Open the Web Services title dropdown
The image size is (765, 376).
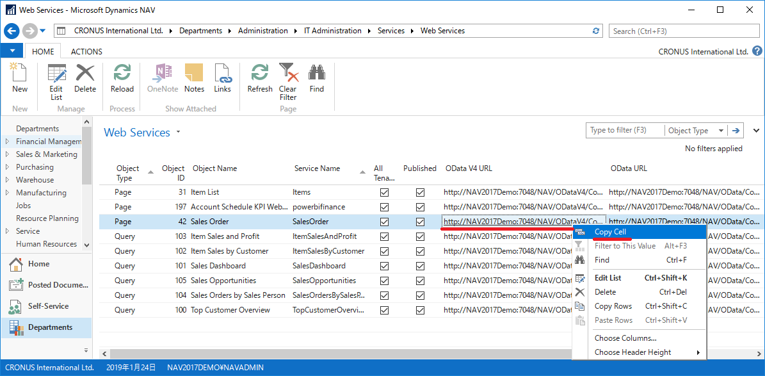click(178, 133)
